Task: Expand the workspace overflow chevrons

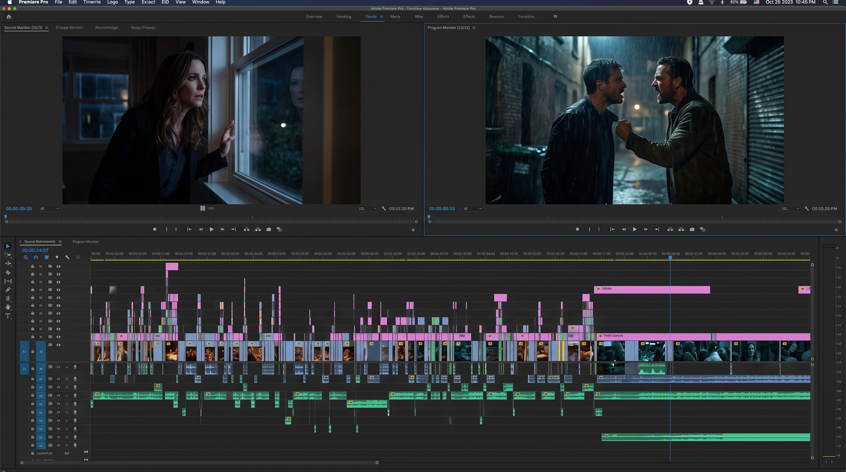Action: 555,16
